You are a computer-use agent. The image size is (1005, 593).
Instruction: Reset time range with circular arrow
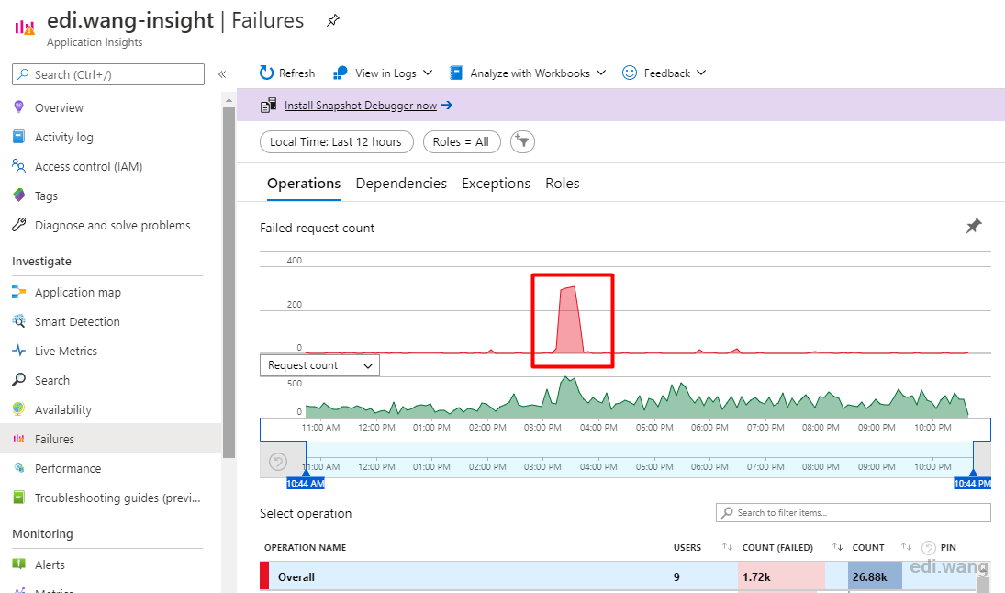277,462
